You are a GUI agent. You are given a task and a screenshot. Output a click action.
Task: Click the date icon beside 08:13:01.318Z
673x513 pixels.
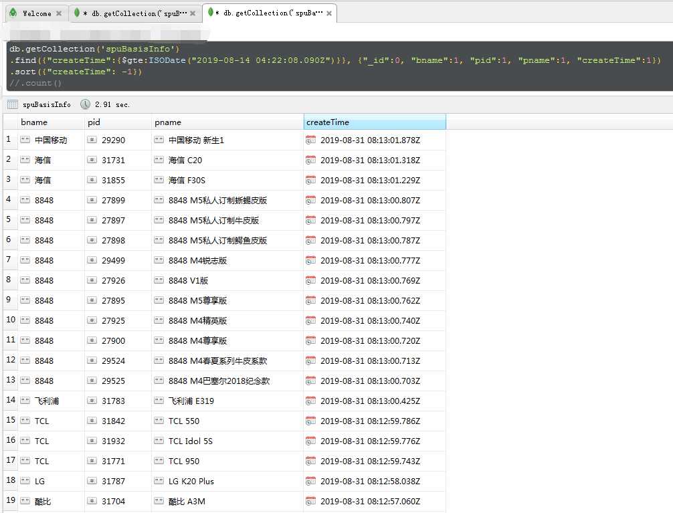point(311,160)
